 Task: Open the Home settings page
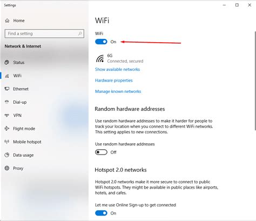19,21
